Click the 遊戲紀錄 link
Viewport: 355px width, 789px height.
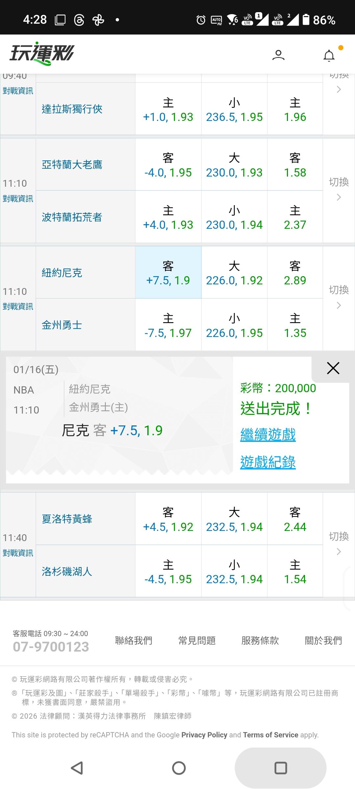268,462
